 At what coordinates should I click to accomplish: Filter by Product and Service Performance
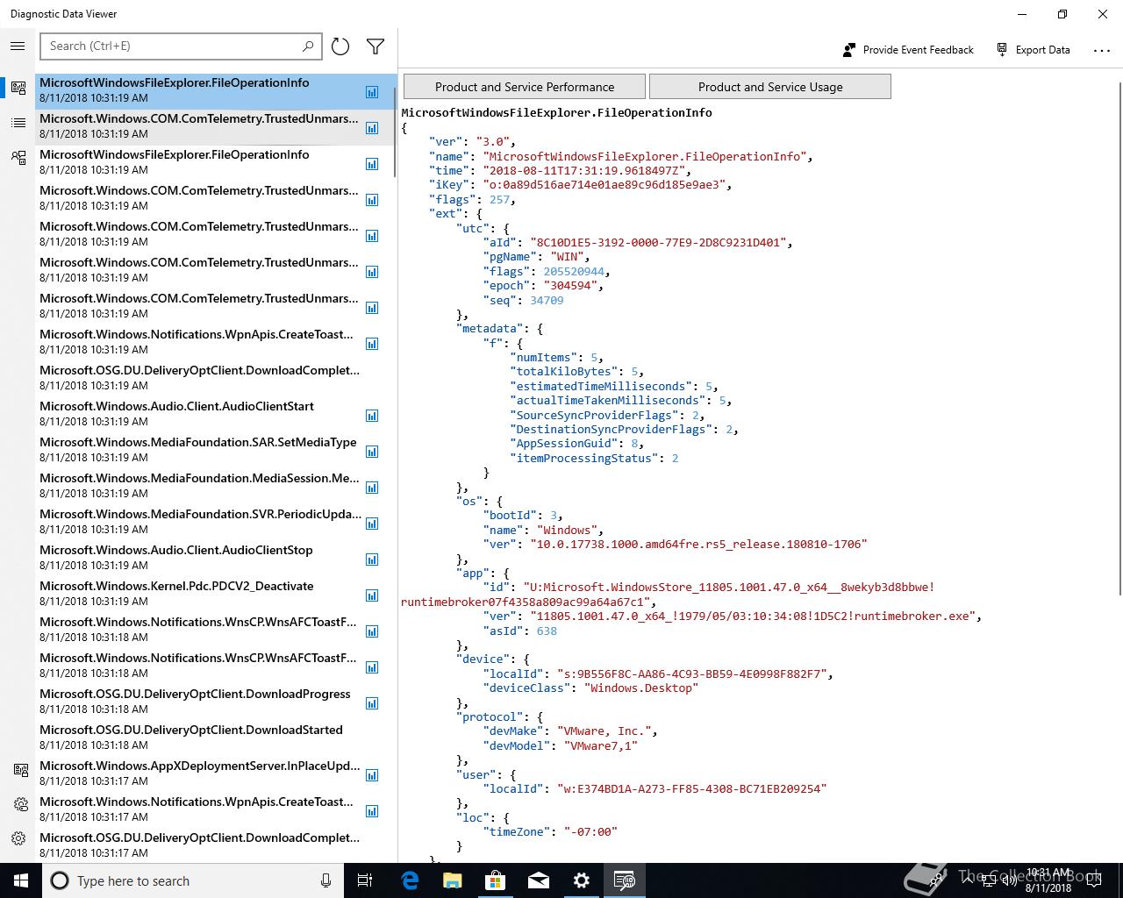(525, 87)
